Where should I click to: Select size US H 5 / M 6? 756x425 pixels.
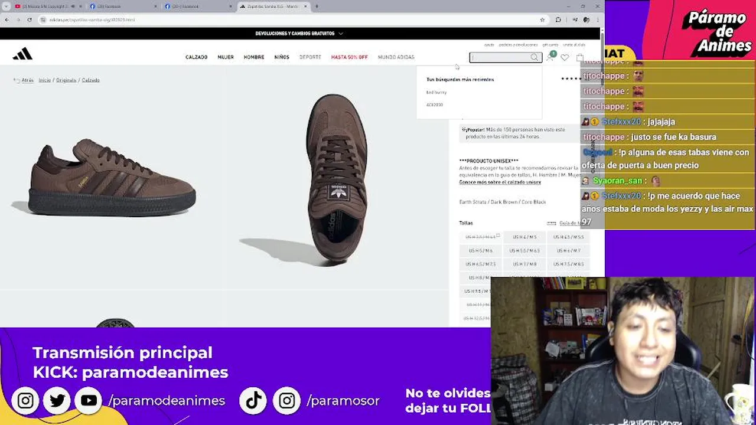tap(480, 250)
